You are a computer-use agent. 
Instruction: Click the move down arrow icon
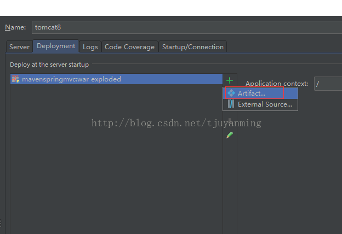pyautogui.click(x=230, y=120)
